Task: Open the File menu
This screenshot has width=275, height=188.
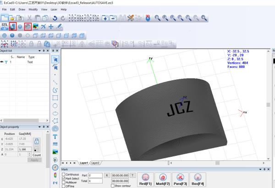Action: pos(5,10)
